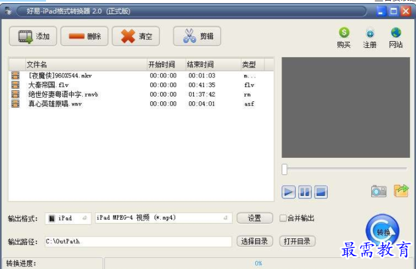Click the 清空 (Clear) button

[136, 36]
